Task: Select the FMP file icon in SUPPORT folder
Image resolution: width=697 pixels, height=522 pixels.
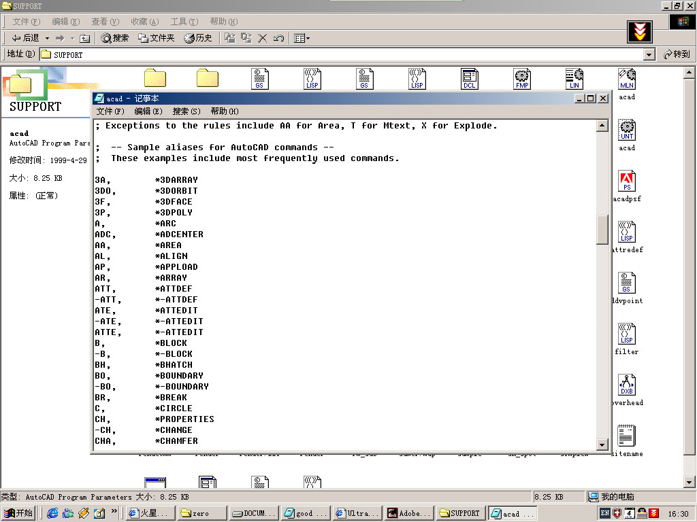Action: 522,79
